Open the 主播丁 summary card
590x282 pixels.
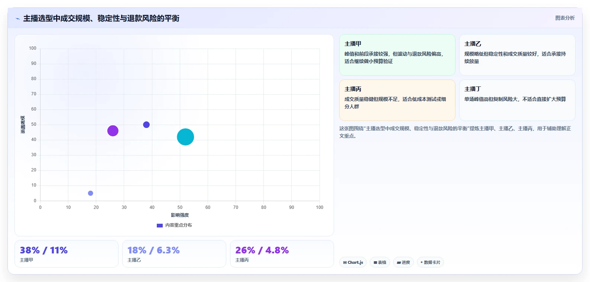517,100
